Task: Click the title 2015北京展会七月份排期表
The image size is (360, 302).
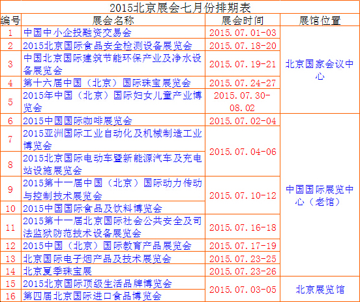Action: [x=180, y=8]
